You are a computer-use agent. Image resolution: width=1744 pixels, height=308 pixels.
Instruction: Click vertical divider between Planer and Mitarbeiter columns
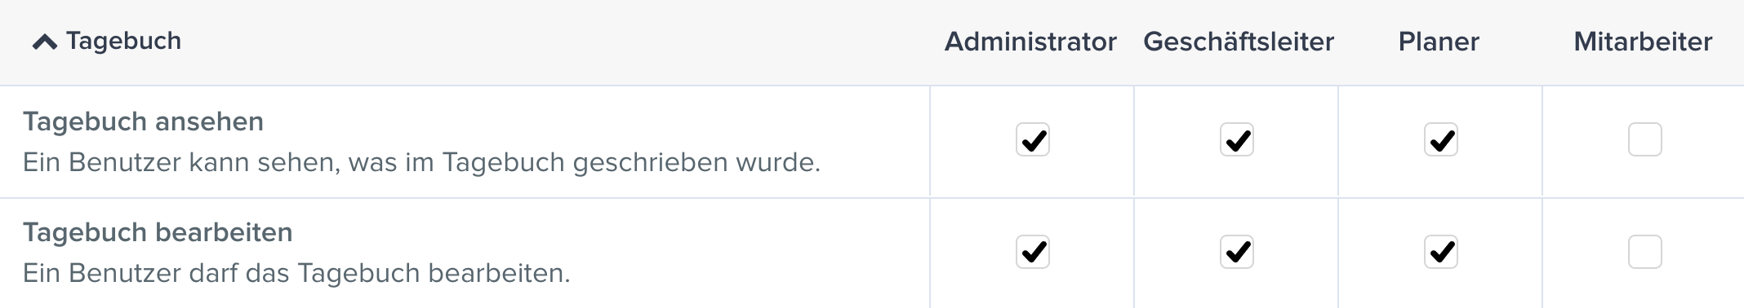(1542, 196)
